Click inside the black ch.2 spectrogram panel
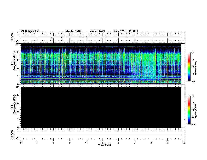Screen dimensions: 207x160 101,107
